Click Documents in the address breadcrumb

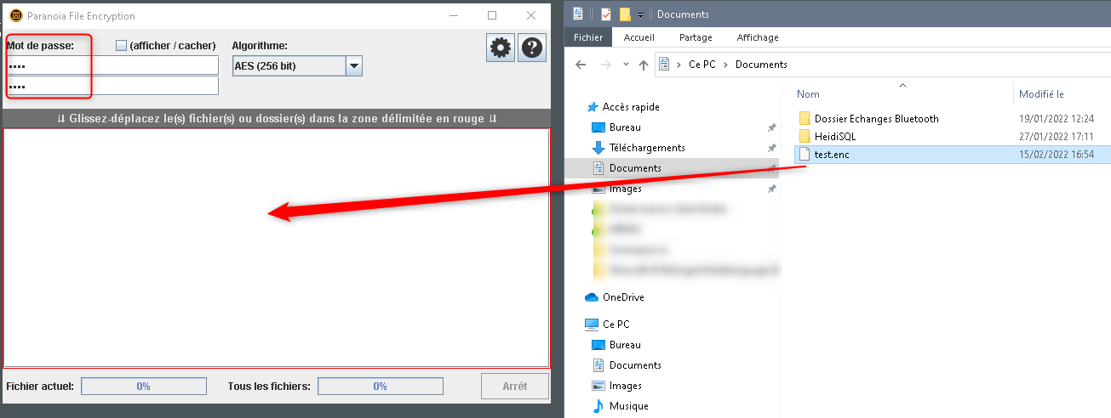pyautogui.click(x=761, y=65)
